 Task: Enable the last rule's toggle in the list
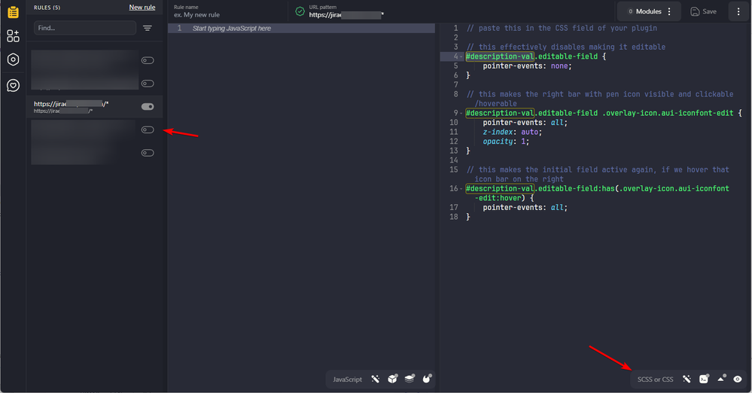(x=148, y=153)
